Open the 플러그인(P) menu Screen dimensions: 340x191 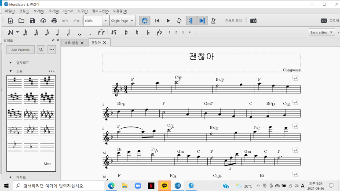pos(100,11)
